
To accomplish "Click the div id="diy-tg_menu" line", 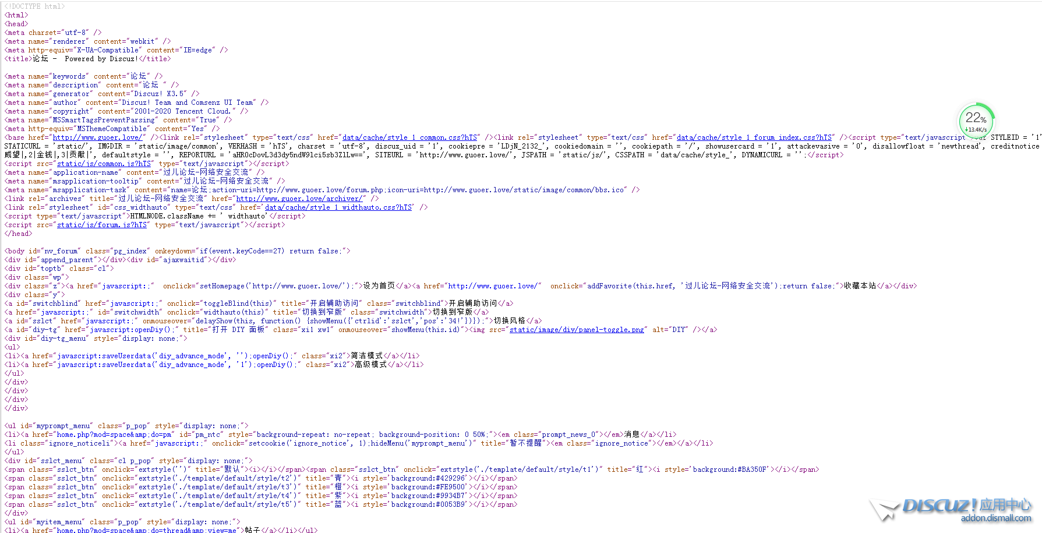I will click(96, 338).
